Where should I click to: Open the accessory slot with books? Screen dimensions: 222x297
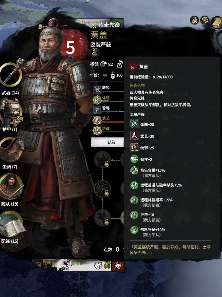[x=11, y=224]
